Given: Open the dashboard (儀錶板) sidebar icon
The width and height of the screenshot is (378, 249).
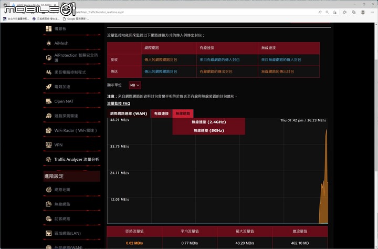Looking at the screenshot, I should pyautogui.click(x=49, y=28).
